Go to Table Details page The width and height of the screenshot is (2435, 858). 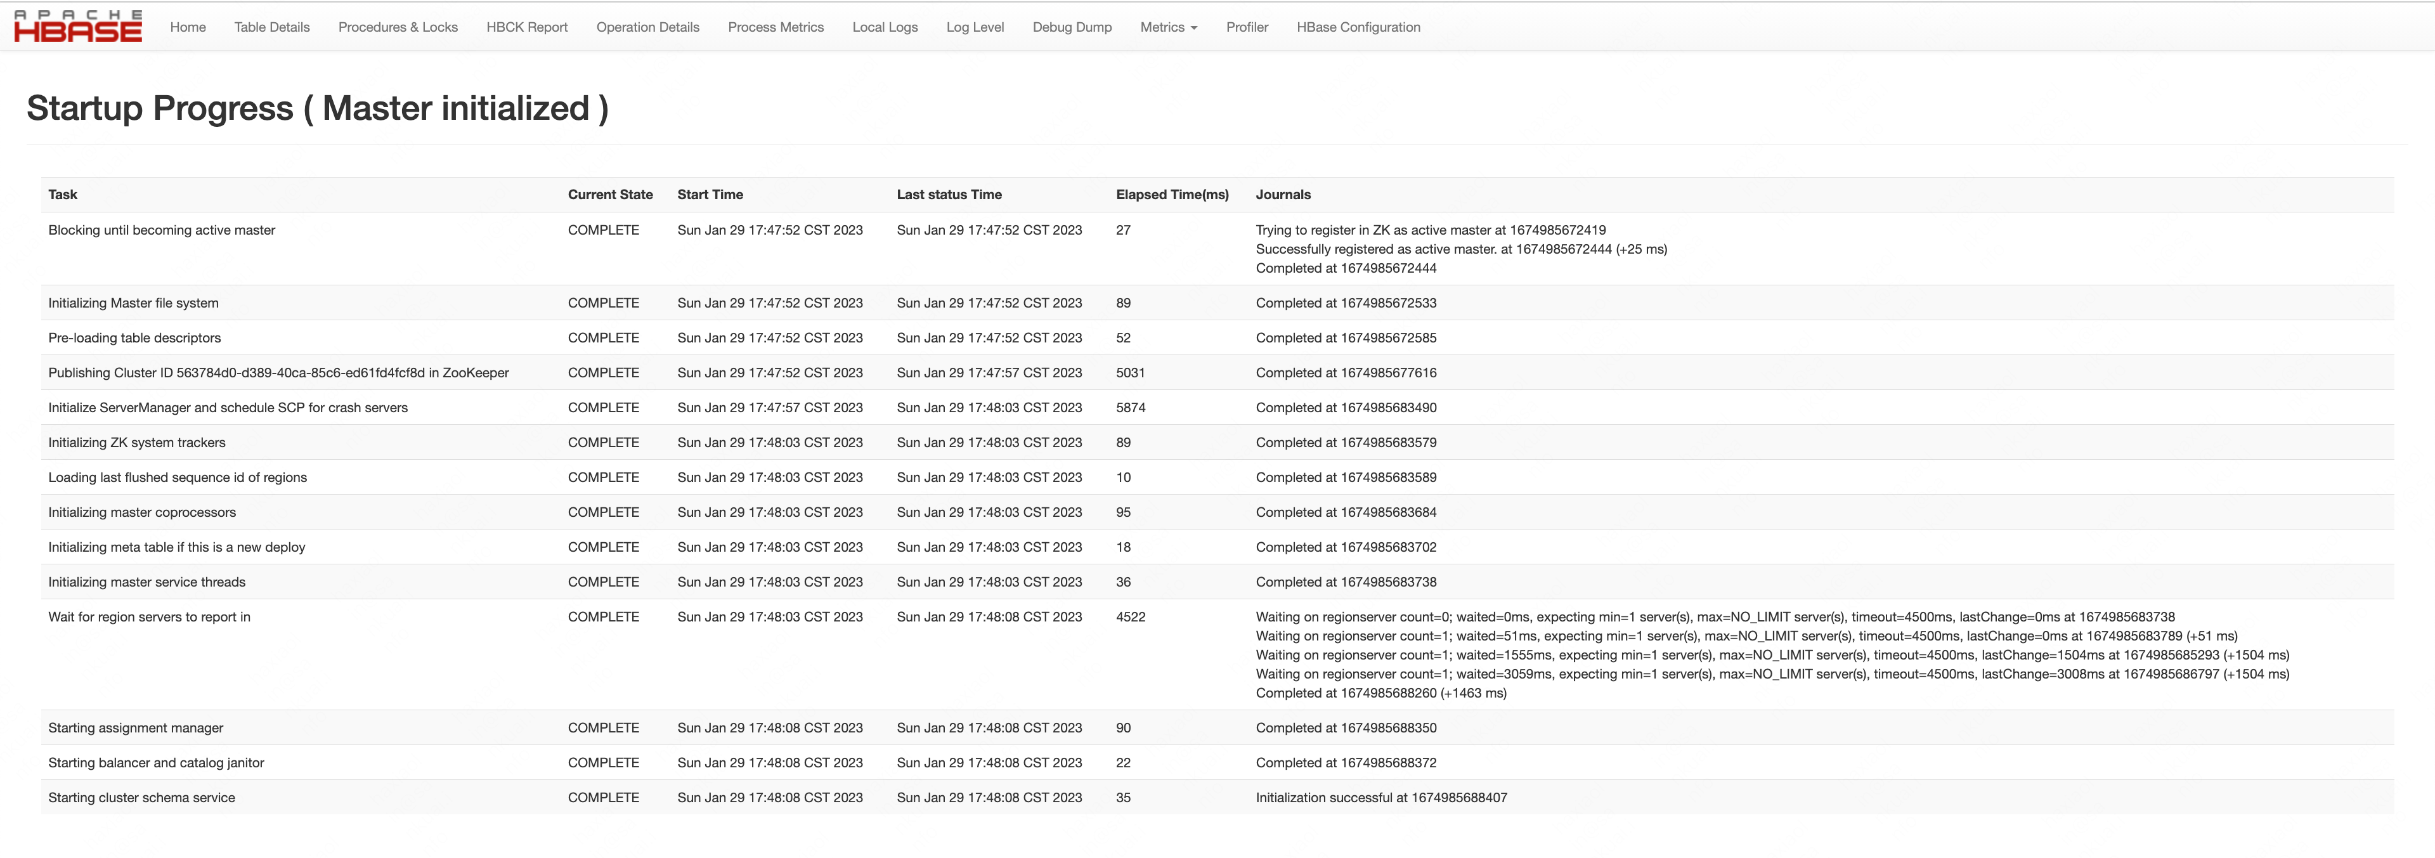pos(271,27)
